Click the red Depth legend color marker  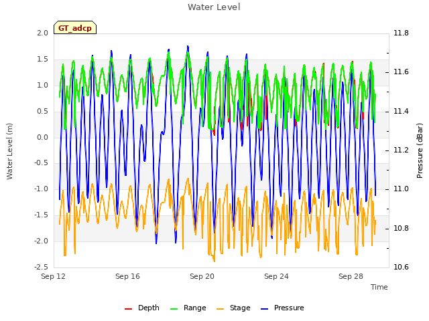[128, 309]
